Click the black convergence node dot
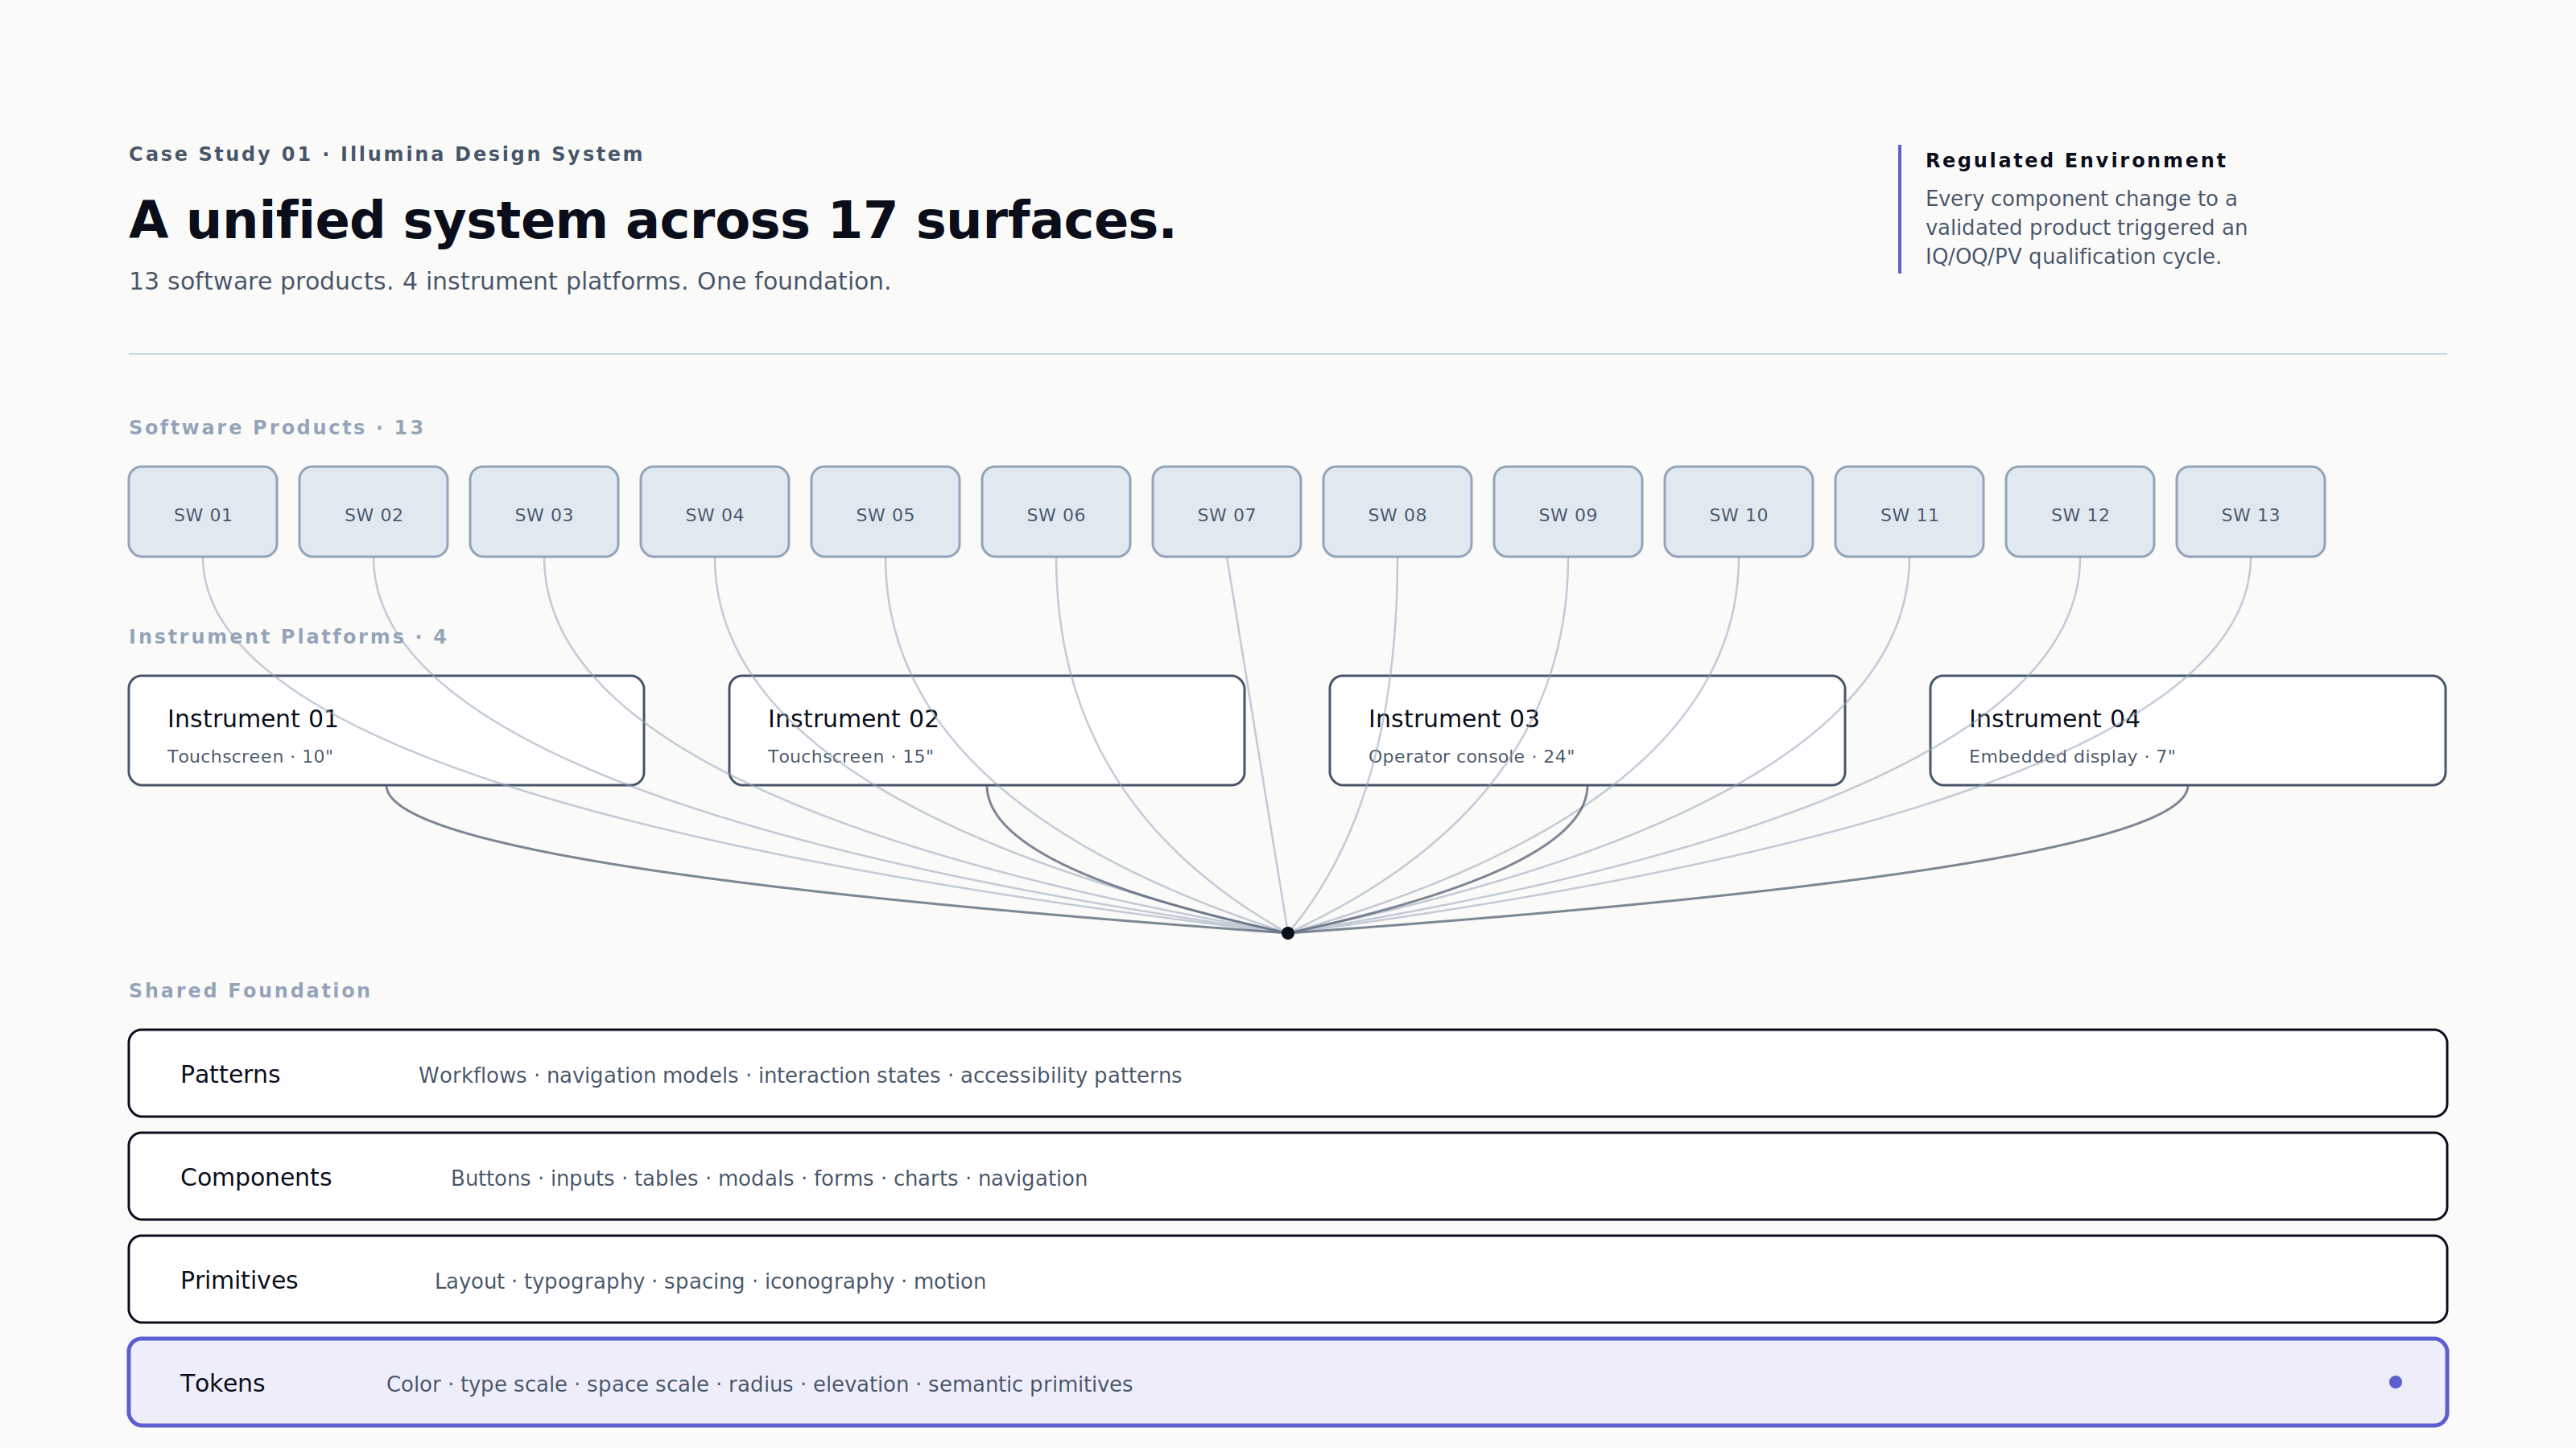 tap(1288, 933)
